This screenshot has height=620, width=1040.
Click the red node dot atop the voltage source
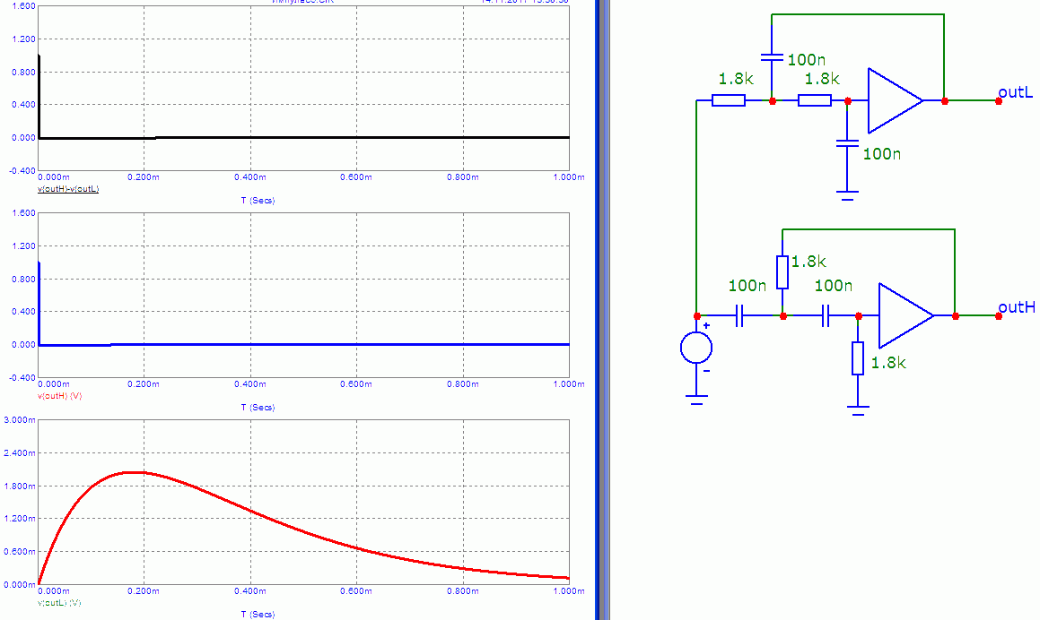pyautogui.click(x=696, y=316)
